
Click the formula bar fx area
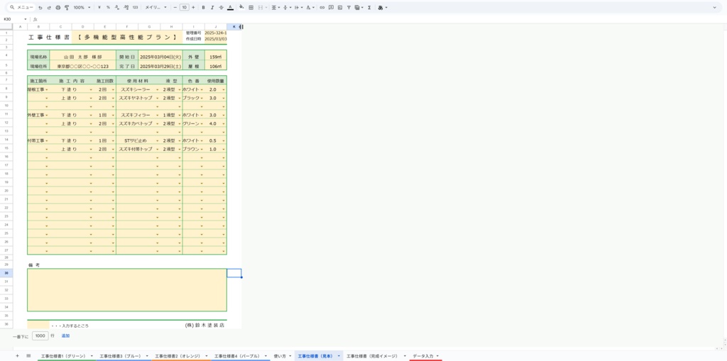(35, 19)
